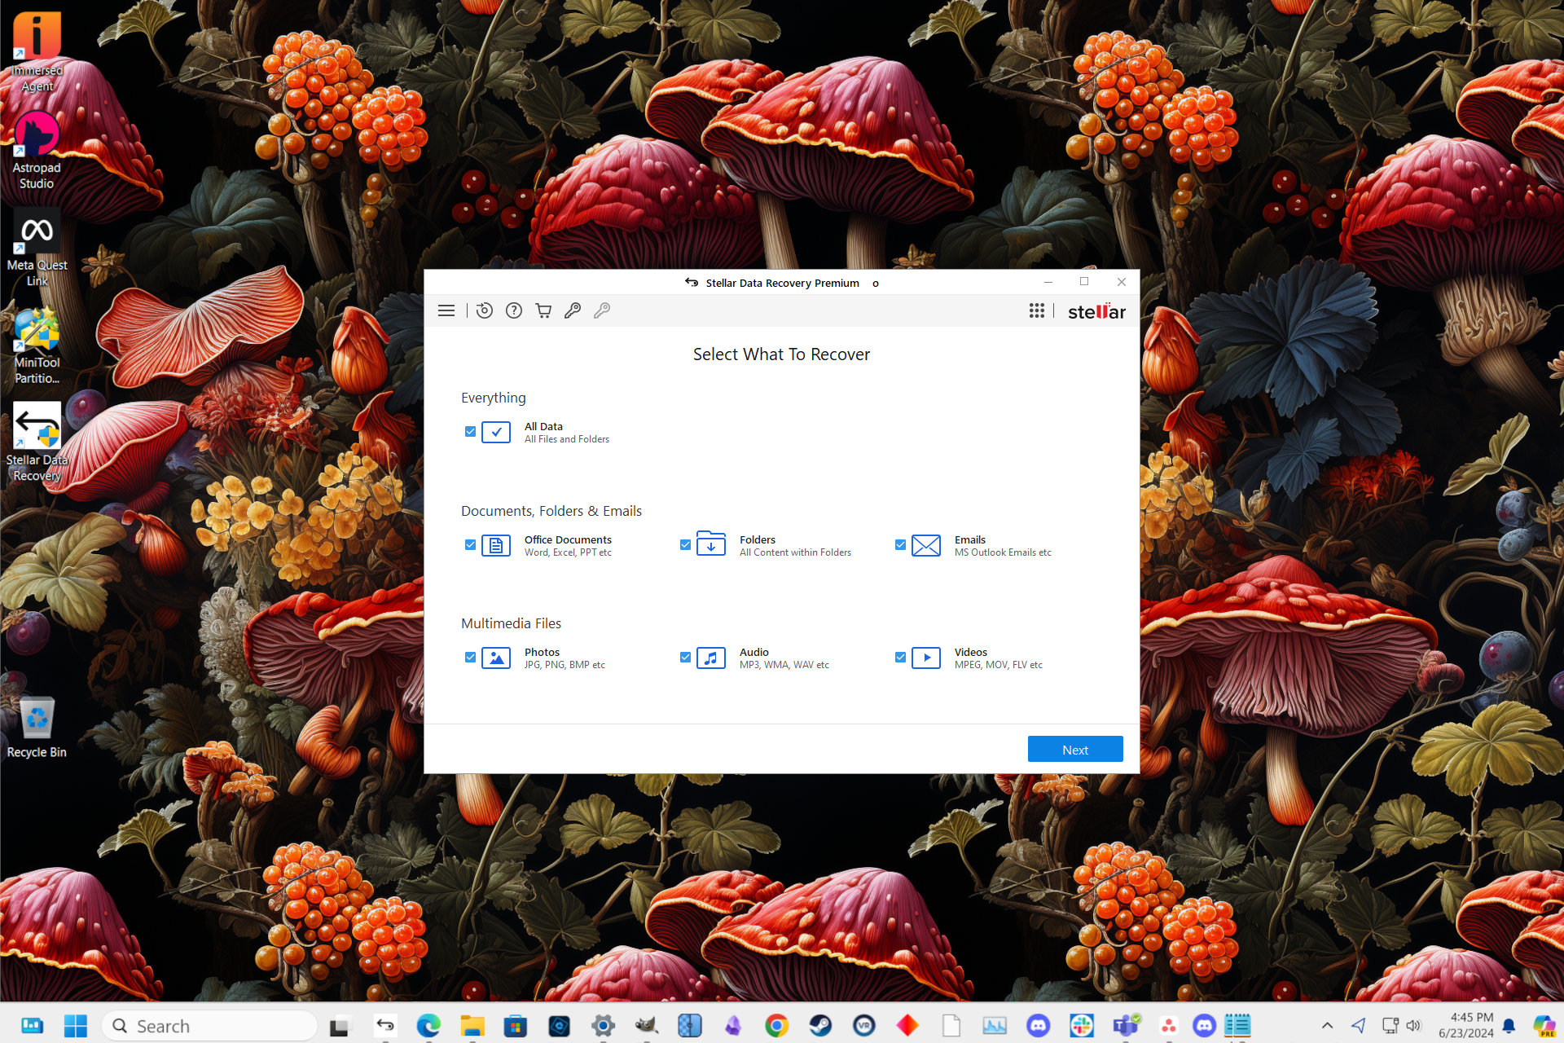Click the resume recovery history icon
The image size is (1564, 1043).
(485, 310)
